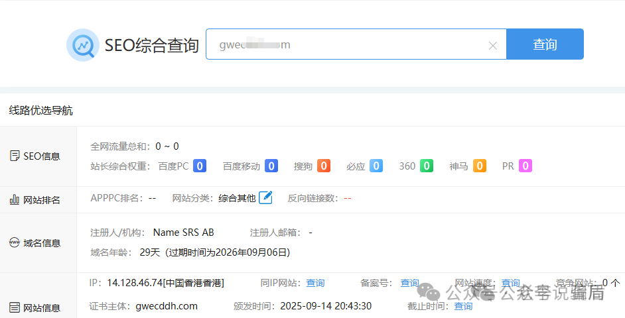Click the 竞争网站 0 个 value

click(x=611, y=283)
